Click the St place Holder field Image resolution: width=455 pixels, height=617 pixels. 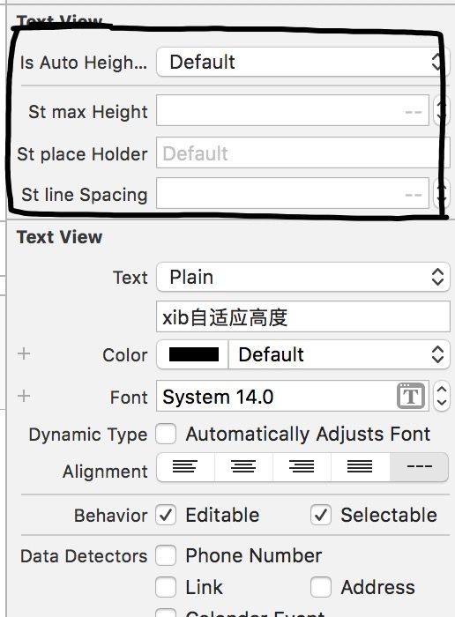(303, 152)
